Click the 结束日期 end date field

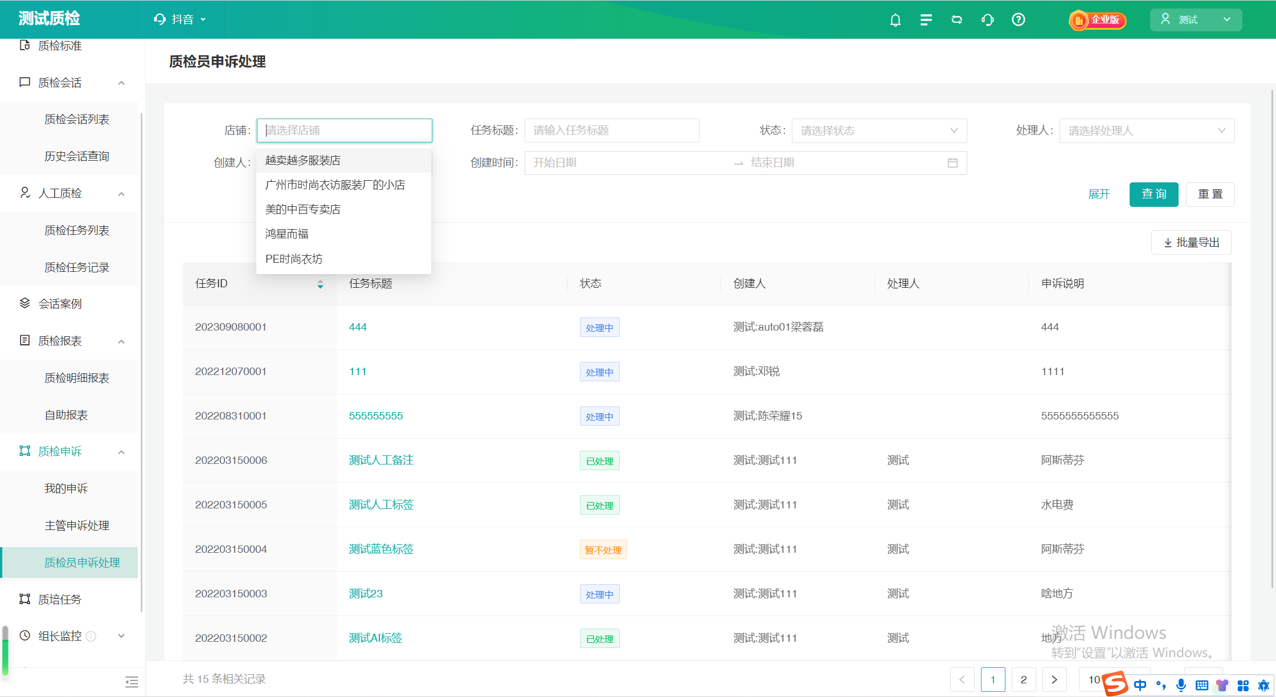click(845, 163)
